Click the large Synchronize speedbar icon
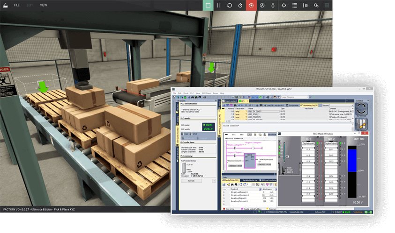The image size is (395, 233). point(361,109)
